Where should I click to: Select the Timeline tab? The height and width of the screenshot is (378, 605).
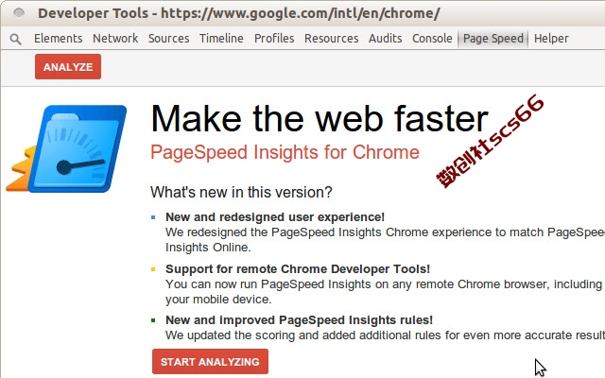[x=221, y=39]
